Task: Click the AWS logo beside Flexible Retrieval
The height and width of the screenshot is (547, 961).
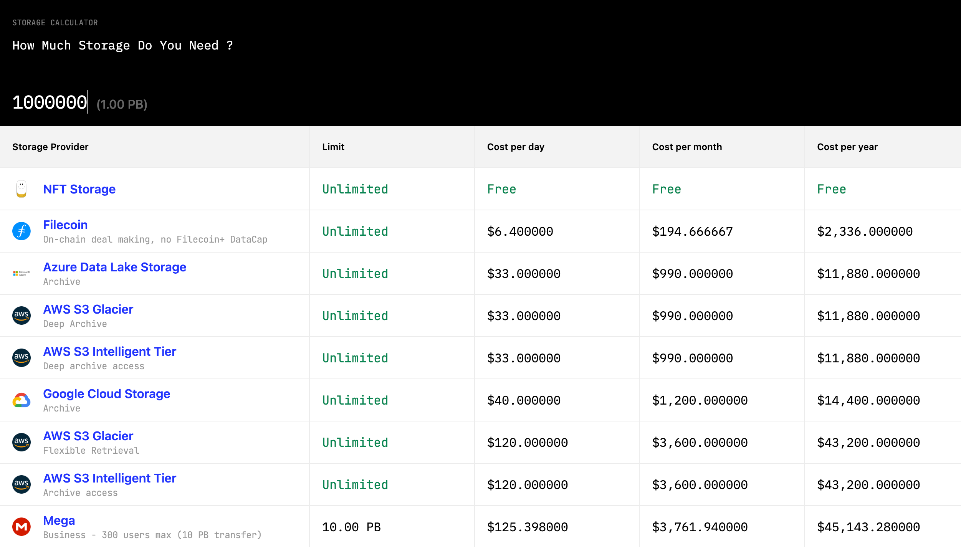Action: (x=22, y=442)
